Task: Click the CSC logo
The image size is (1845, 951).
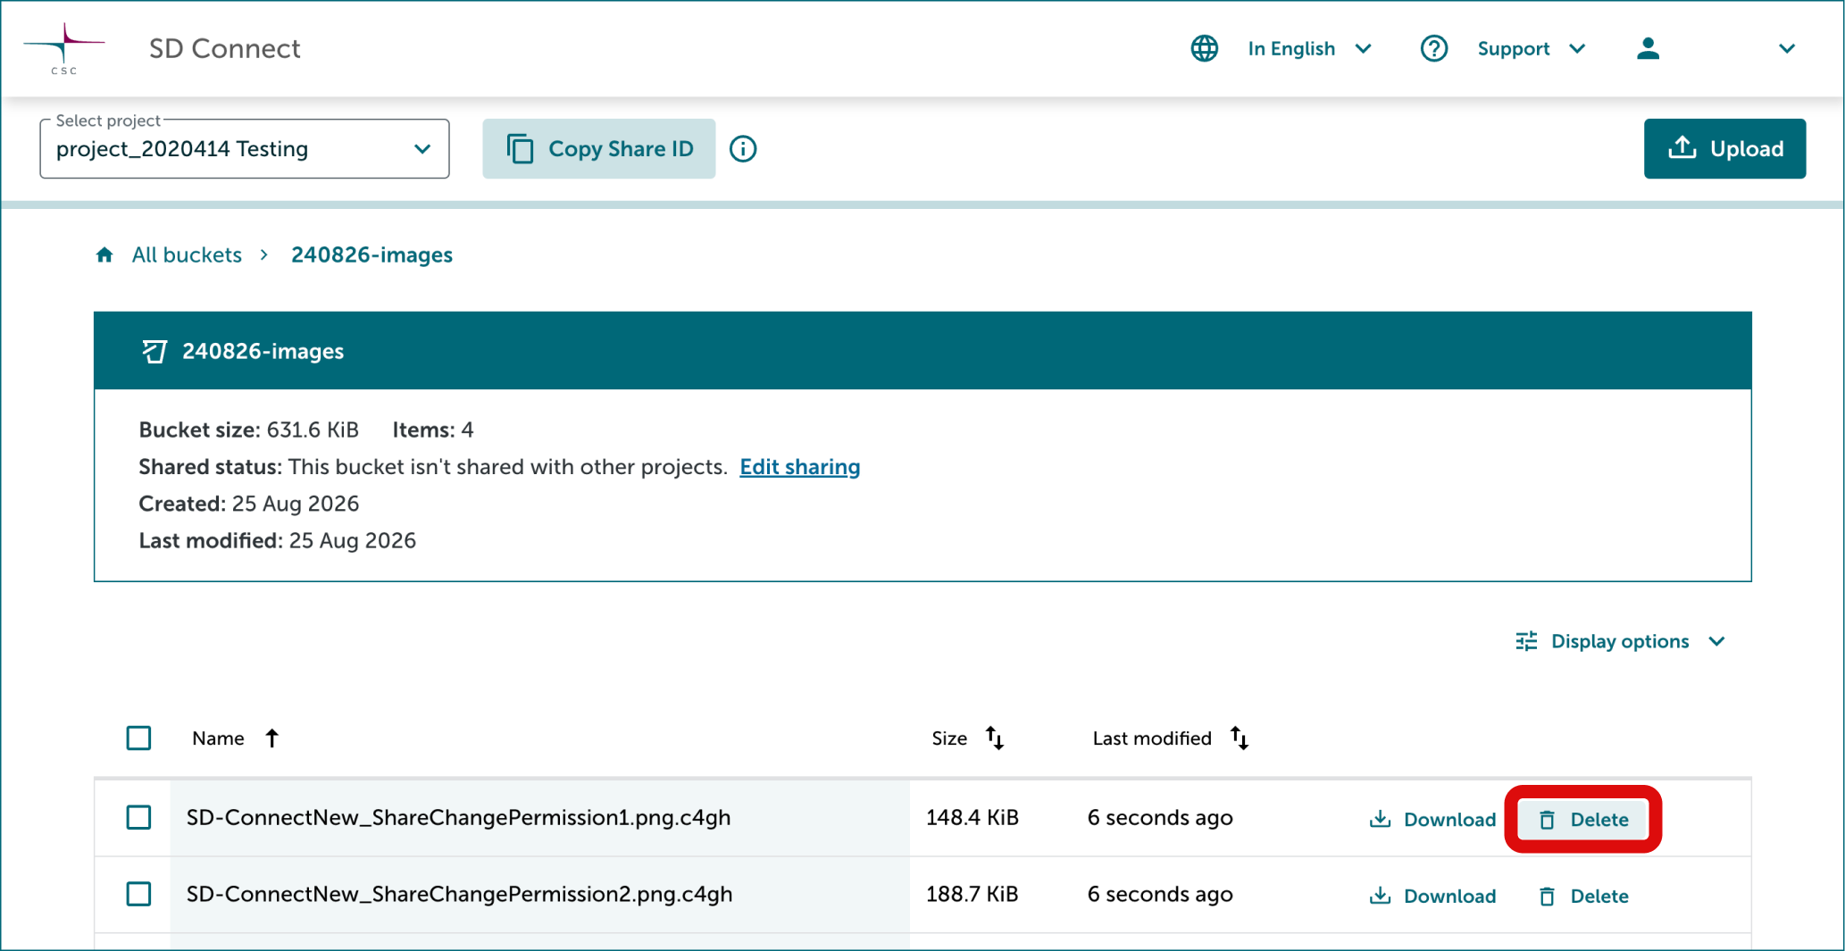Action: point(64,49)
